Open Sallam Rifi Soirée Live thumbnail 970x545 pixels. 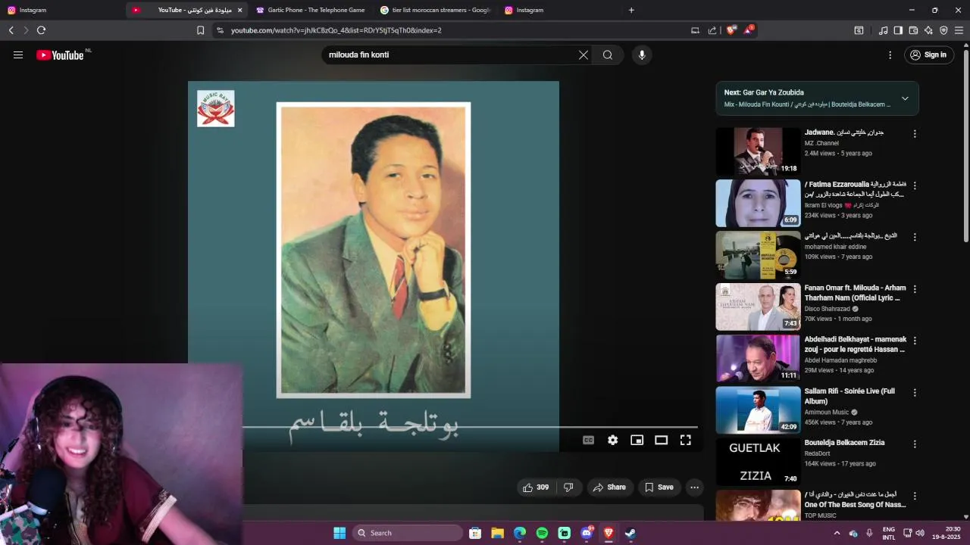(x=758, y=410)
